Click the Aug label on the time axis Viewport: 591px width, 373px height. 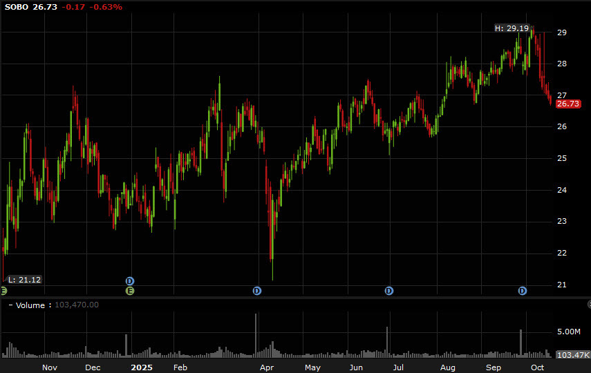point(448,367)
